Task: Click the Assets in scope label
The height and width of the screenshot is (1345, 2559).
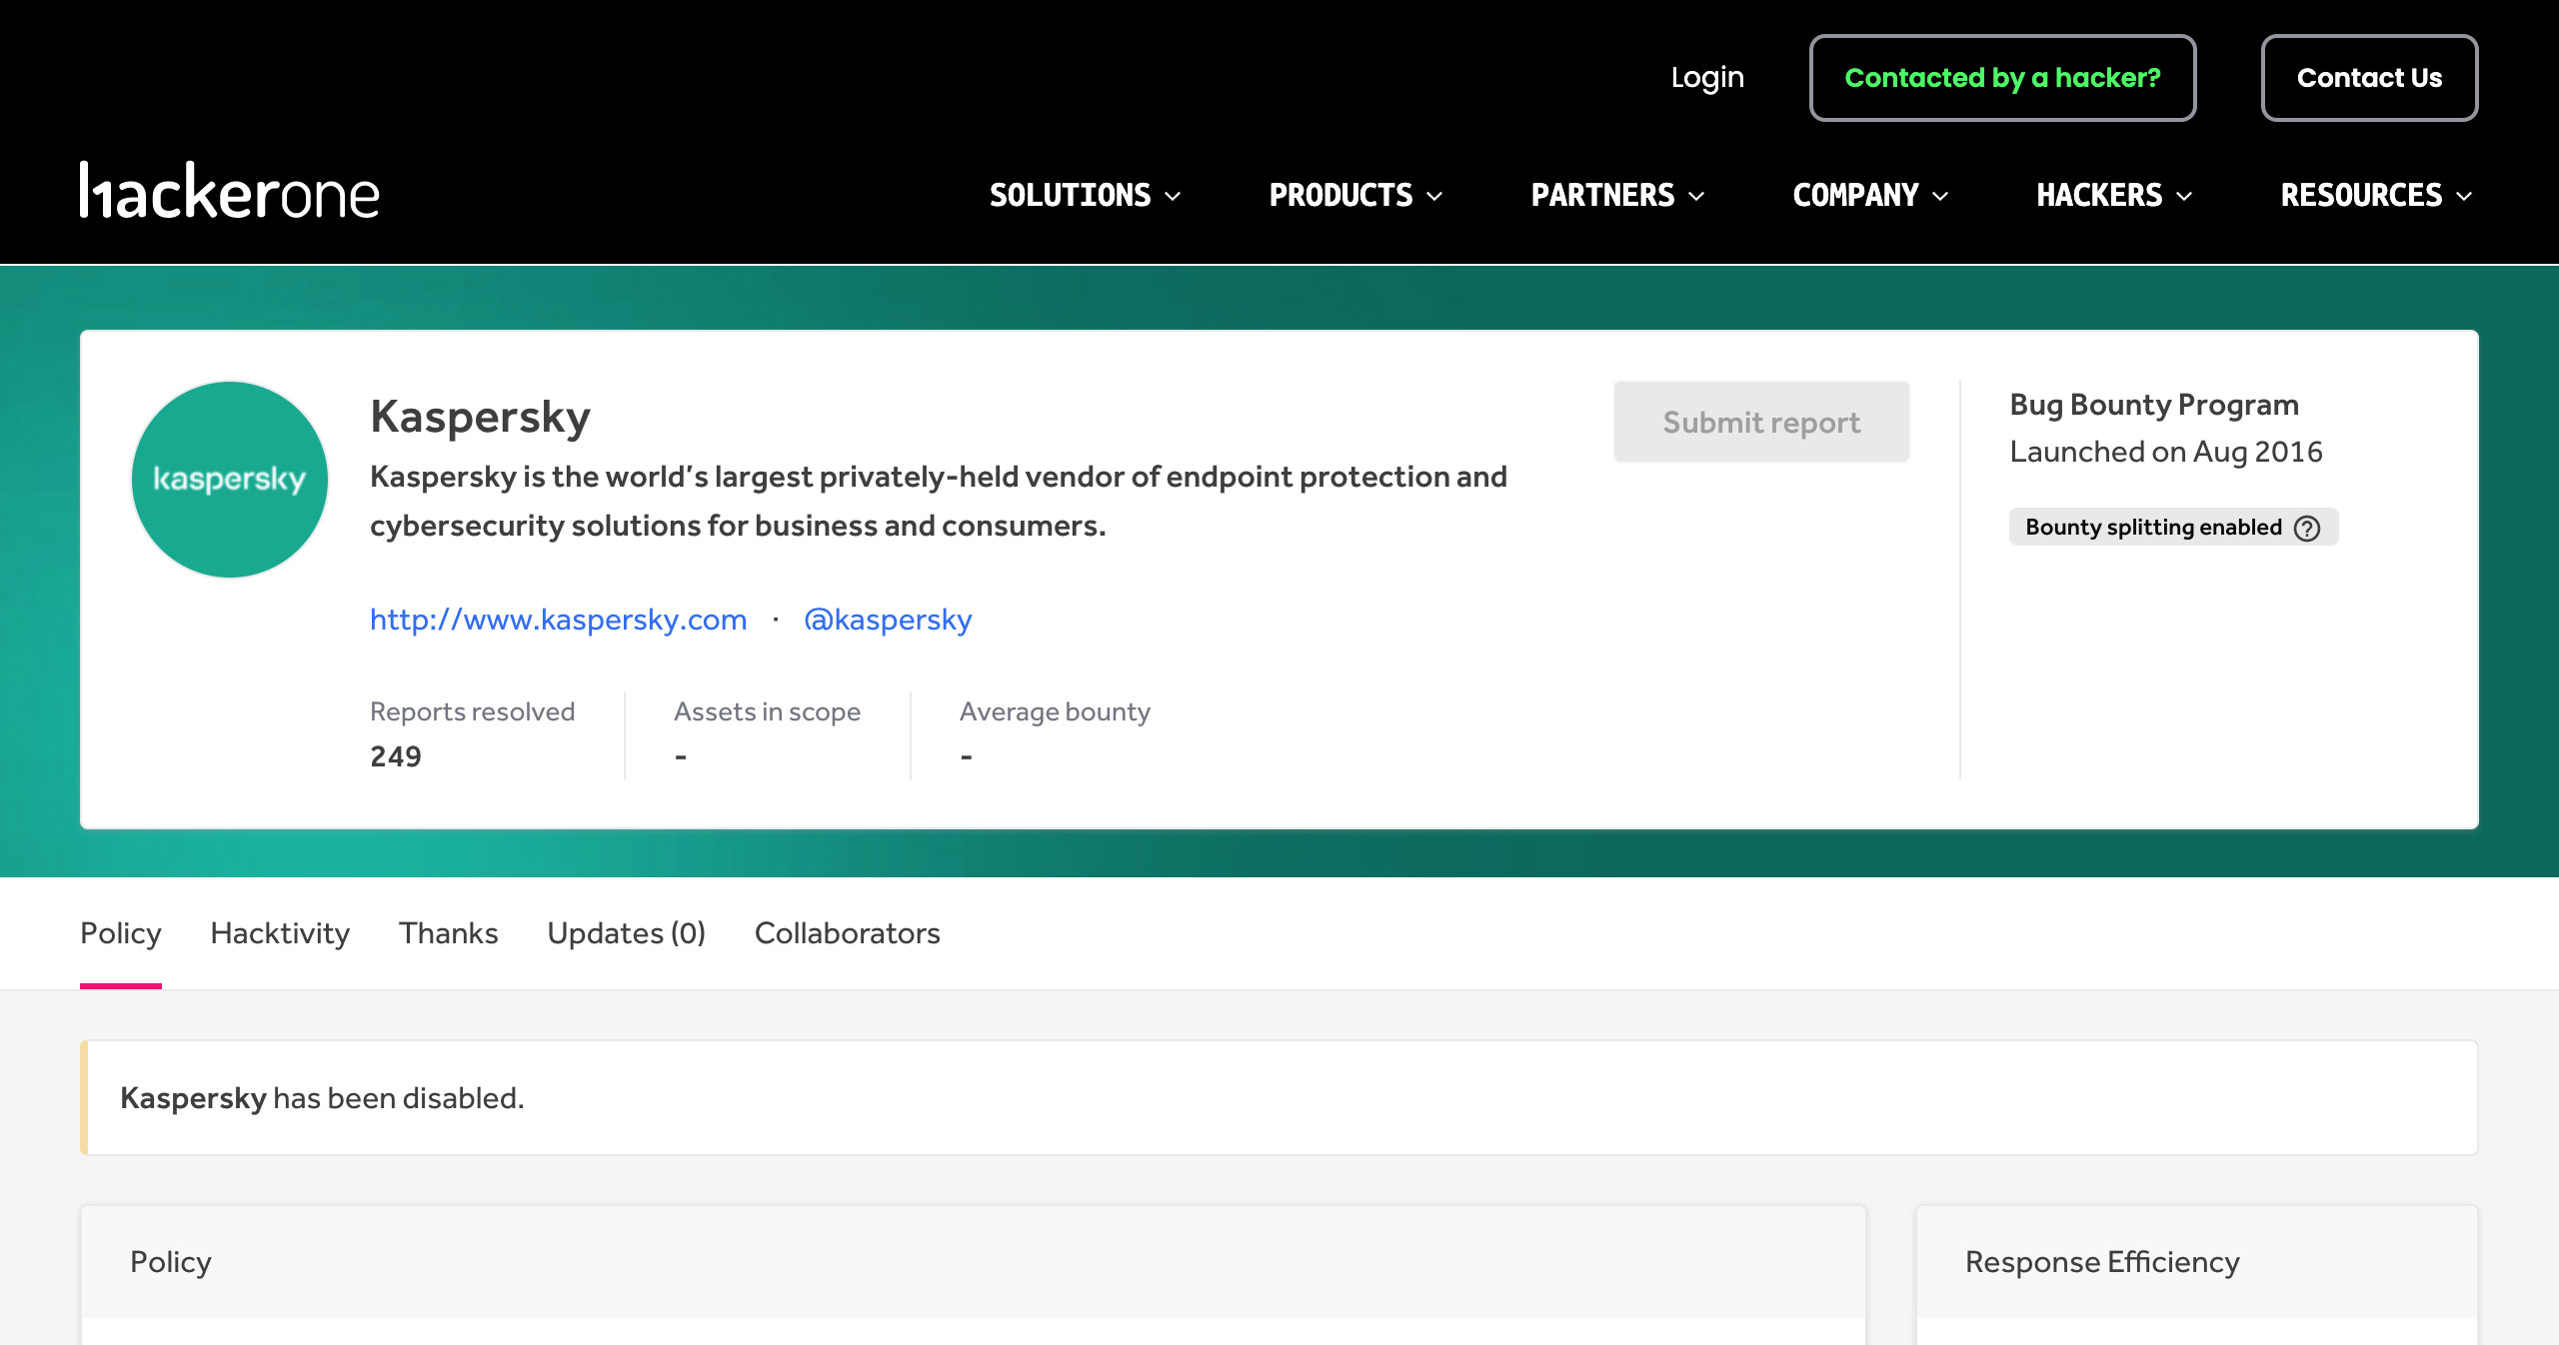Action: (767, 711)
